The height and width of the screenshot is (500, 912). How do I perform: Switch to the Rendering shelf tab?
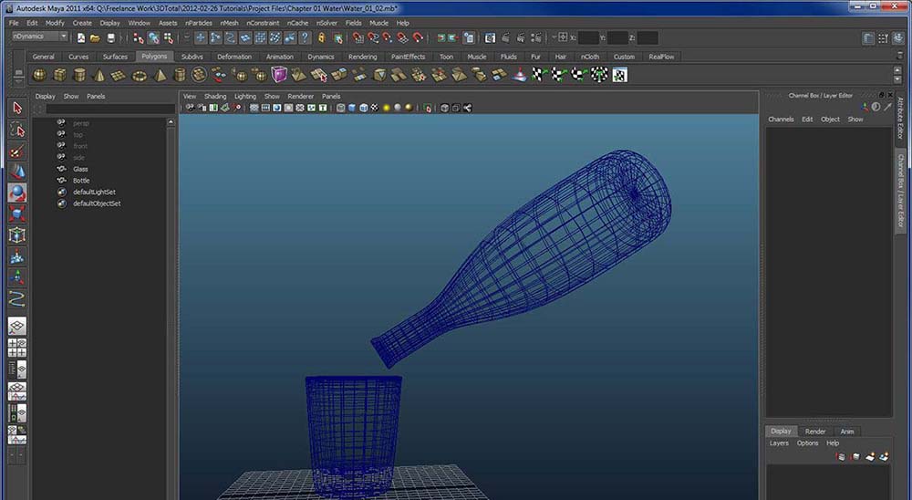click(x=362, y=57)
